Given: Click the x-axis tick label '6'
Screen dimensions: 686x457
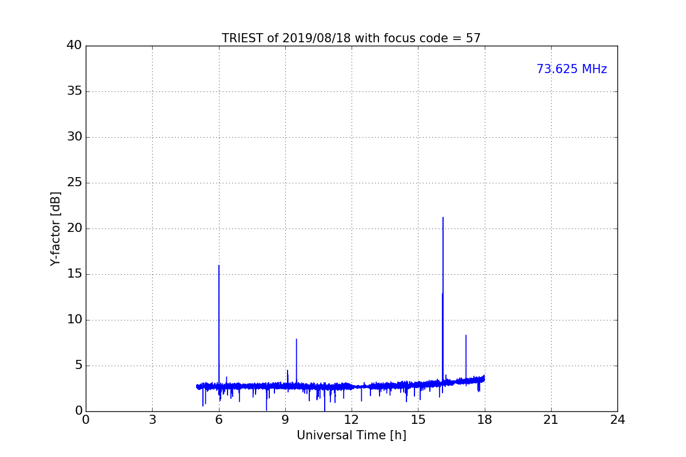Looking at the screenshot, I should coord(219,420).
